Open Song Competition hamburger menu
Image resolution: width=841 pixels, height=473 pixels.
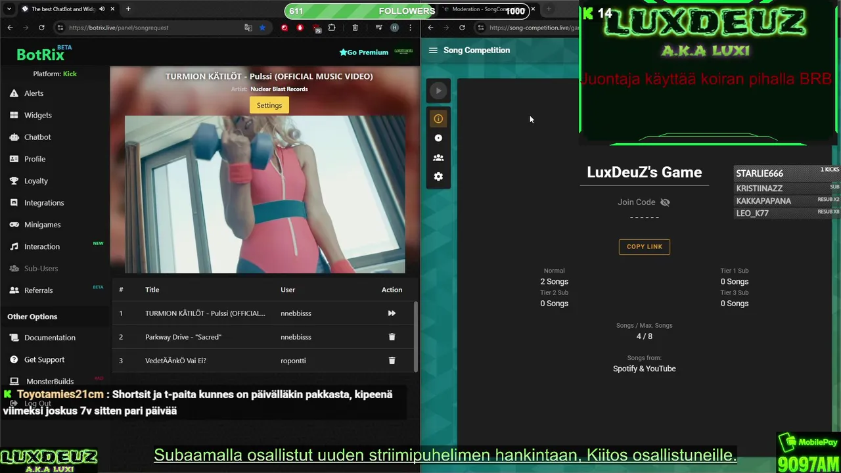433,50
